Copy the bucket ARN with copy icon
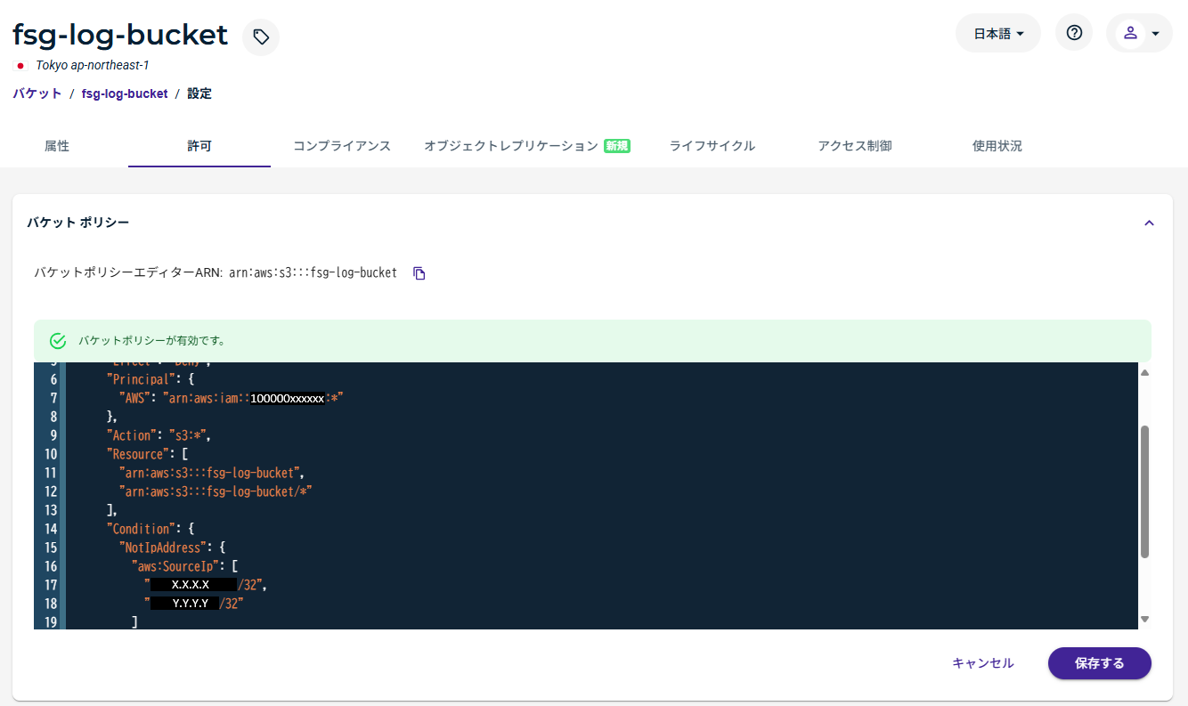The image size is (1188, 706). click(x=419, y=273)
